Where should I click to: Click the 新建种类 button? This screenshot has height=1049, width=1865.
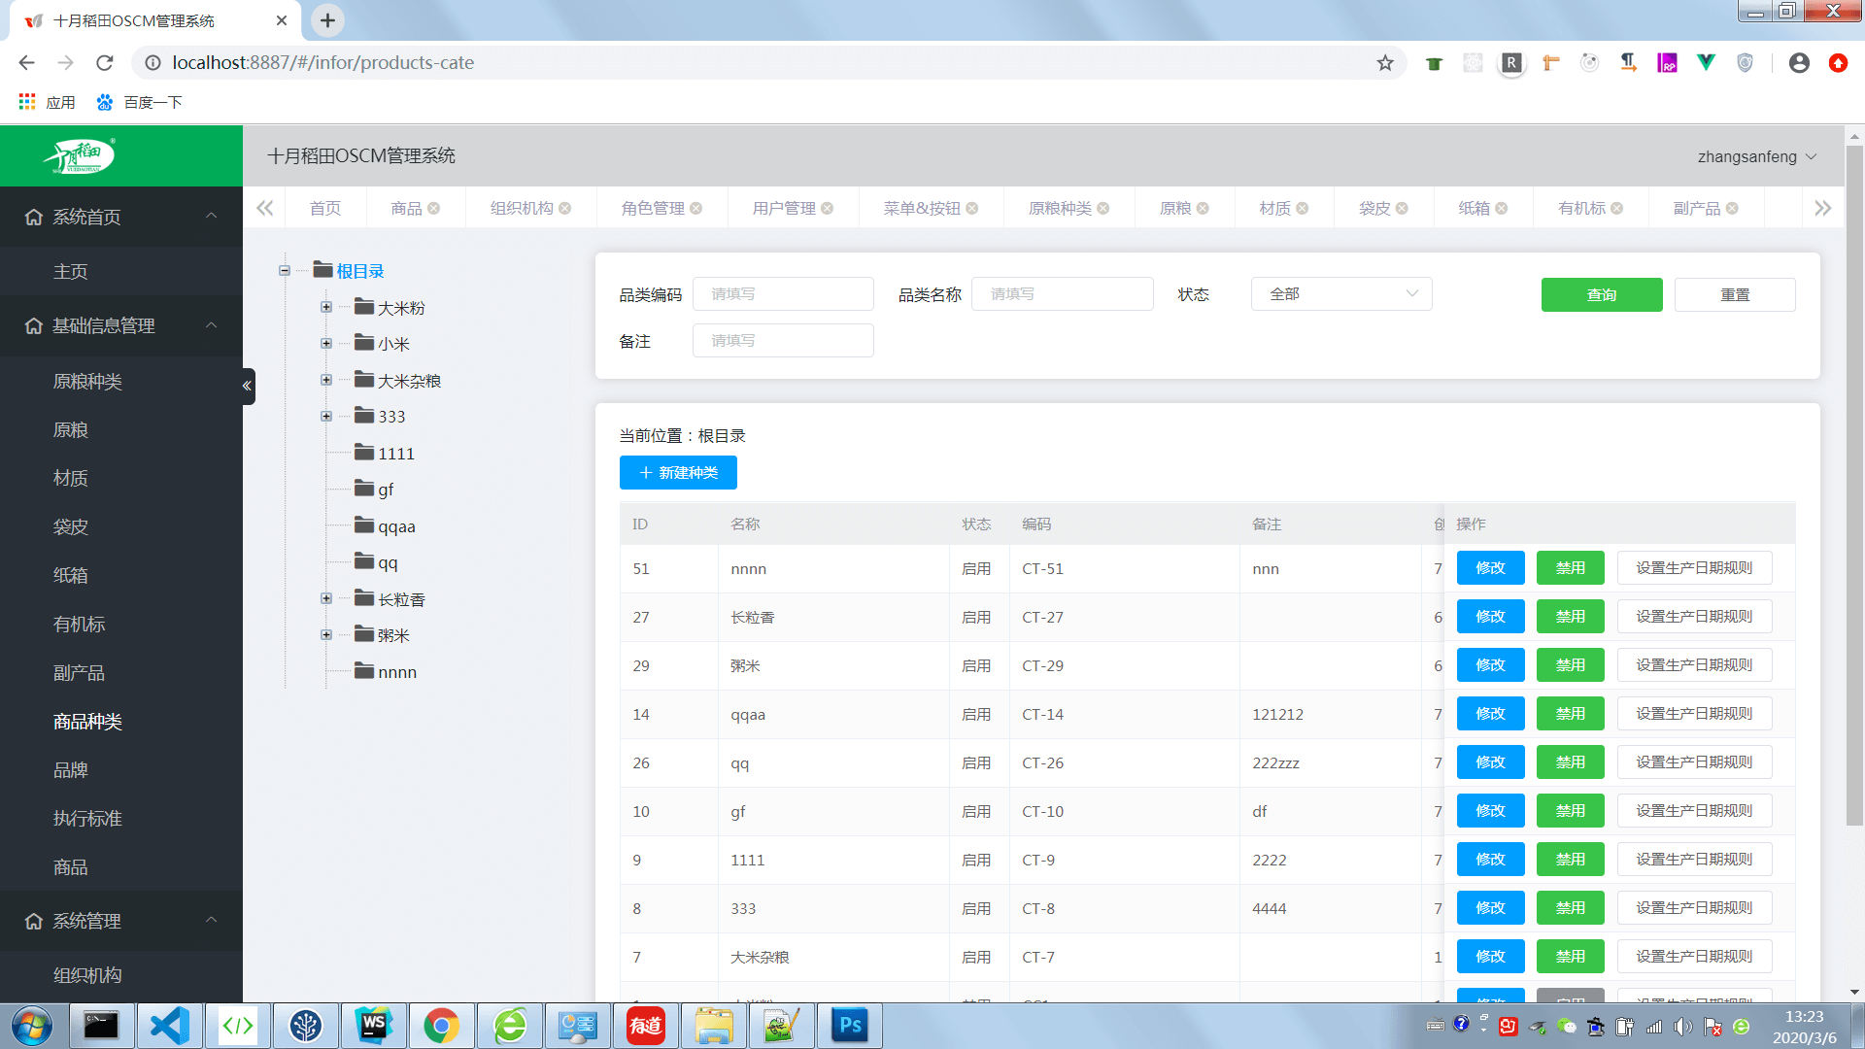[678, 473]
